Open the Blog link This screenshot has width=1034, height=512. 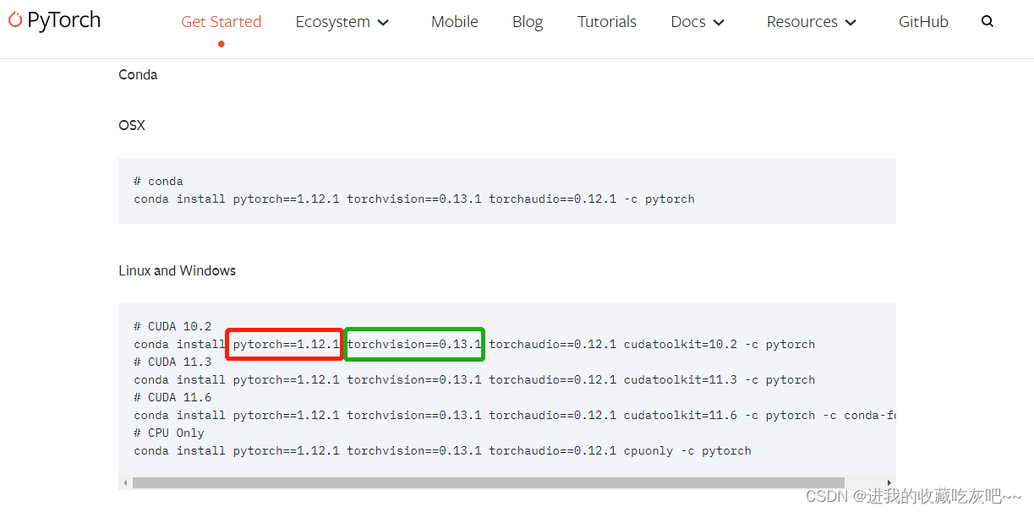pos(528,22)
